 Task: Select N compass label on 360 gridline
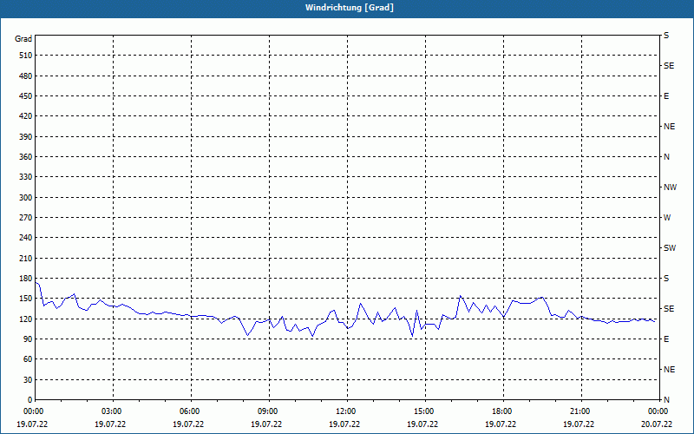[x=666, y=157]
